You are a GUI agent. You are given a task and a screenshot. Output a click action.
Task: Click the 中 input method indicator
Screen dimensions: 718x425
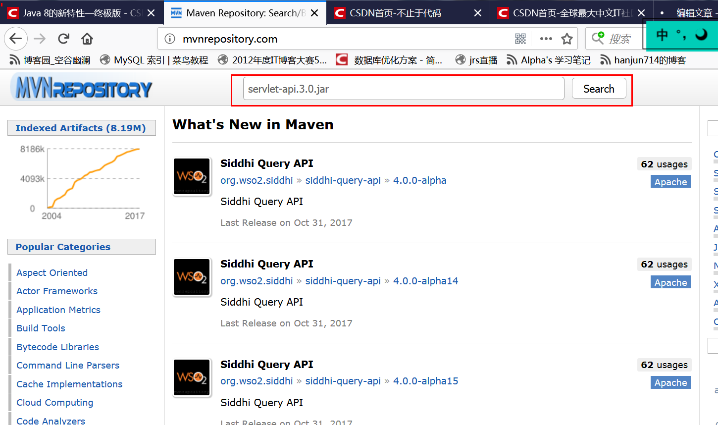pos(662,35)
